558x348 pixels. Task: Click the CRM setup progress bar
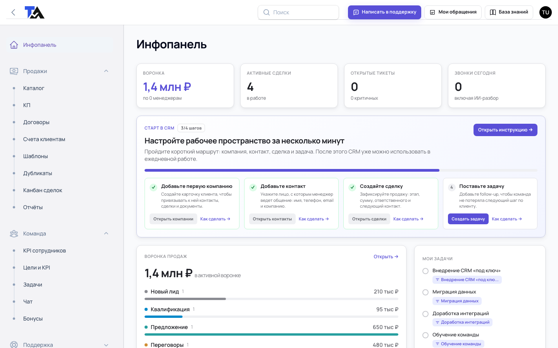pos(341,170)
